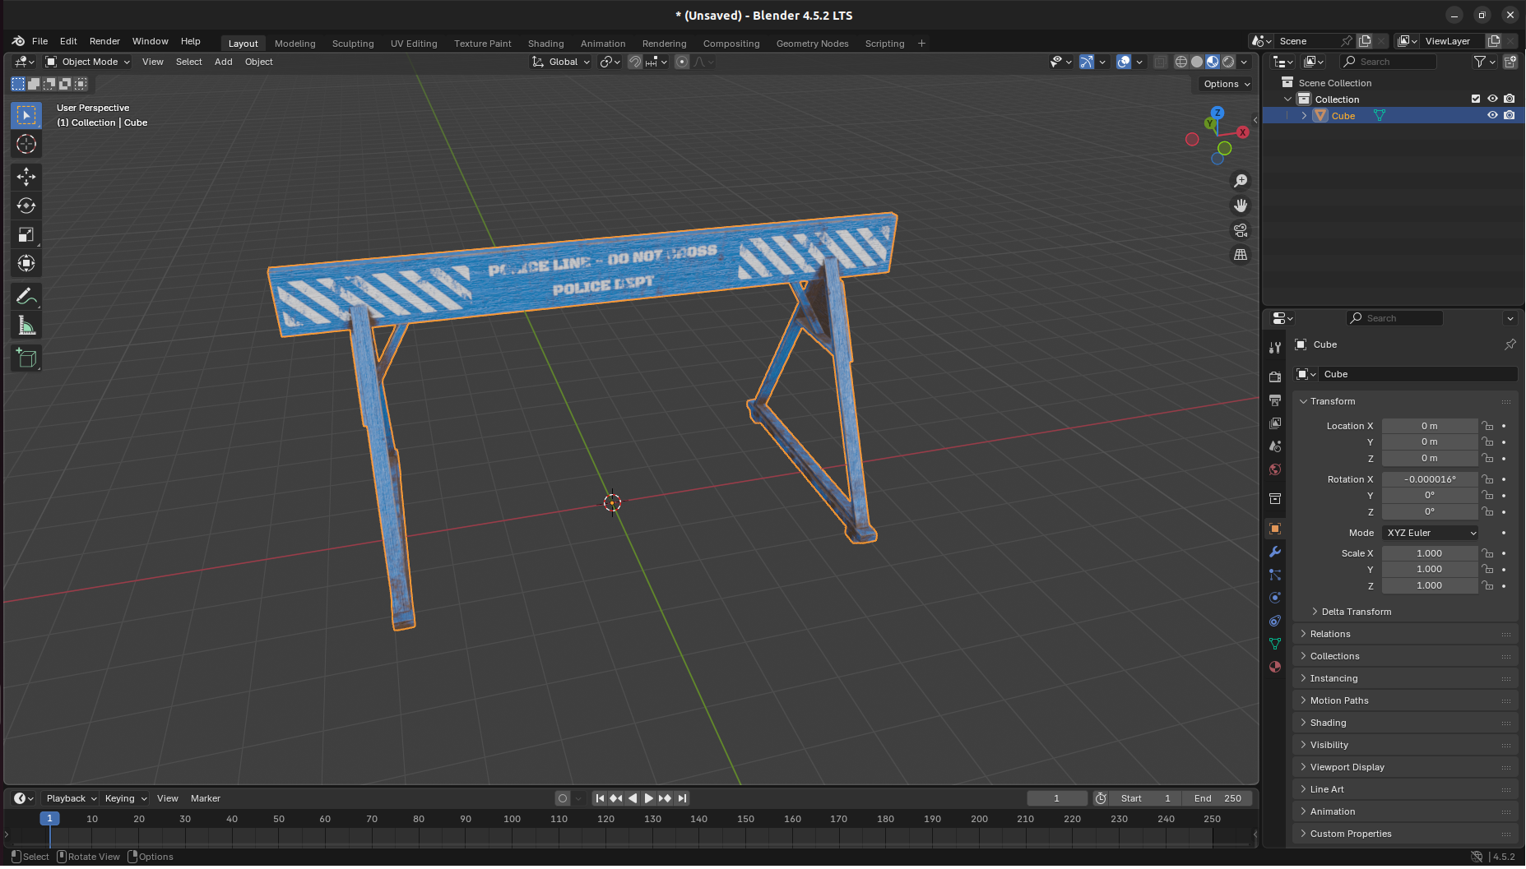
Task: Open the Modifier Properties tab
Action: point(1274,552)
